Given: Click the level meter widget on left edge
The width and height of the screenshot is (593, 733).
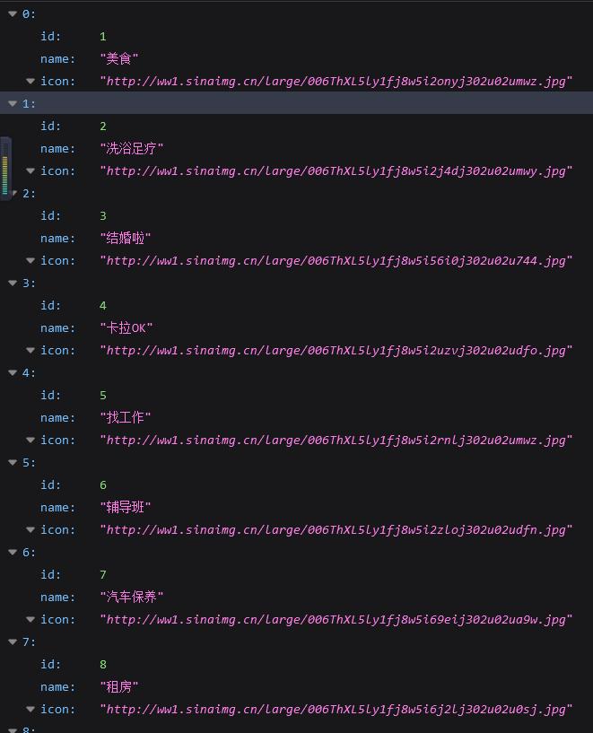Looking at the screenshot, I should tap(5, 168).
